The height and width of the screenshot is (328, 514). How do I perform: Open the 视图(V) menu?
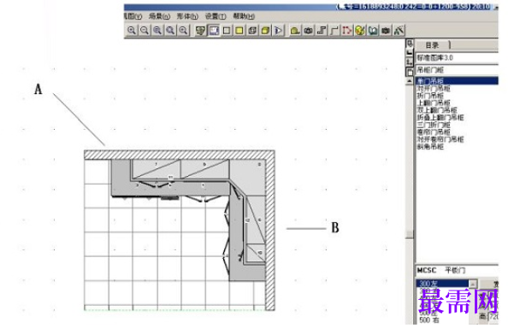click(133, 16)
